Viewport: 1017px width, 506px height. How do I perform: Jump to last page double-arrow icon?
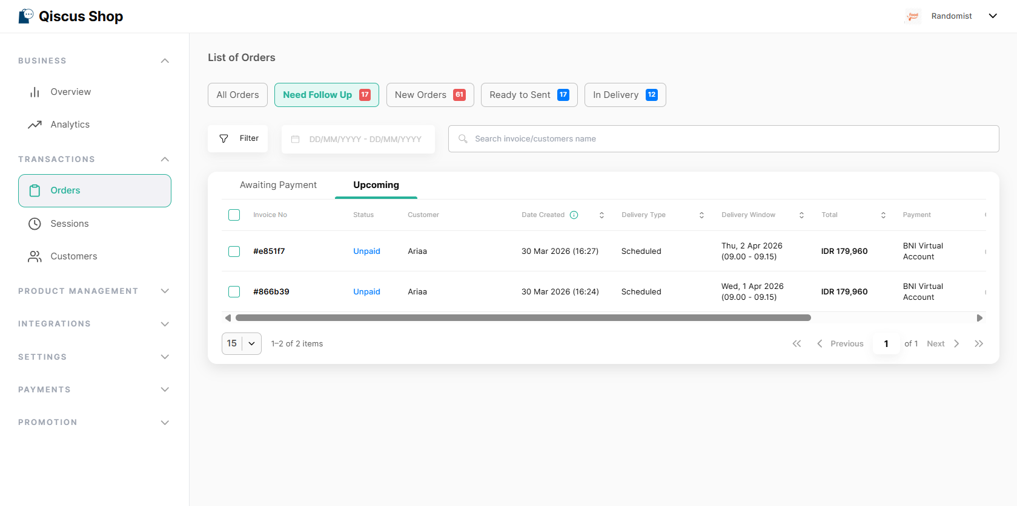[978, 344]
